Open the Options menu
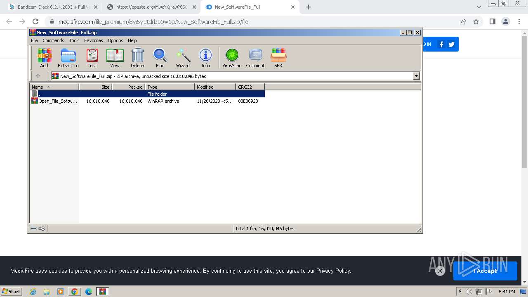The width and height of the screenshot is (528, 297). (x=115, y=40)
